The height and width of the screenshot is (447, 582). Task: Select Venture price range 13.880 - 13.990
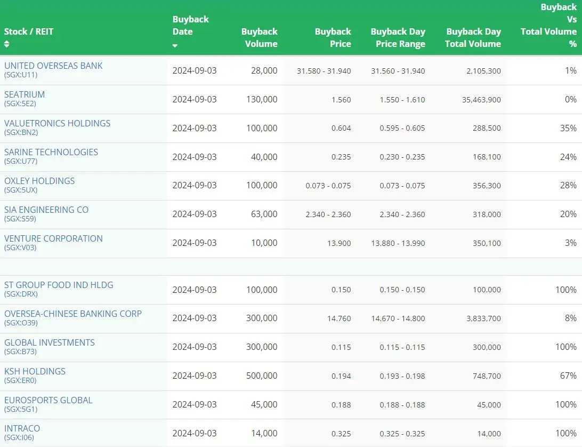coord(398,243)
